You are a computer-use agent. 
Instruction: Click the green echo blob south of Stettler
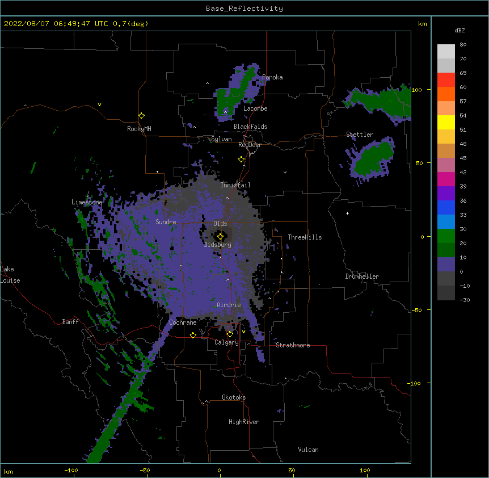coord(373,160)
